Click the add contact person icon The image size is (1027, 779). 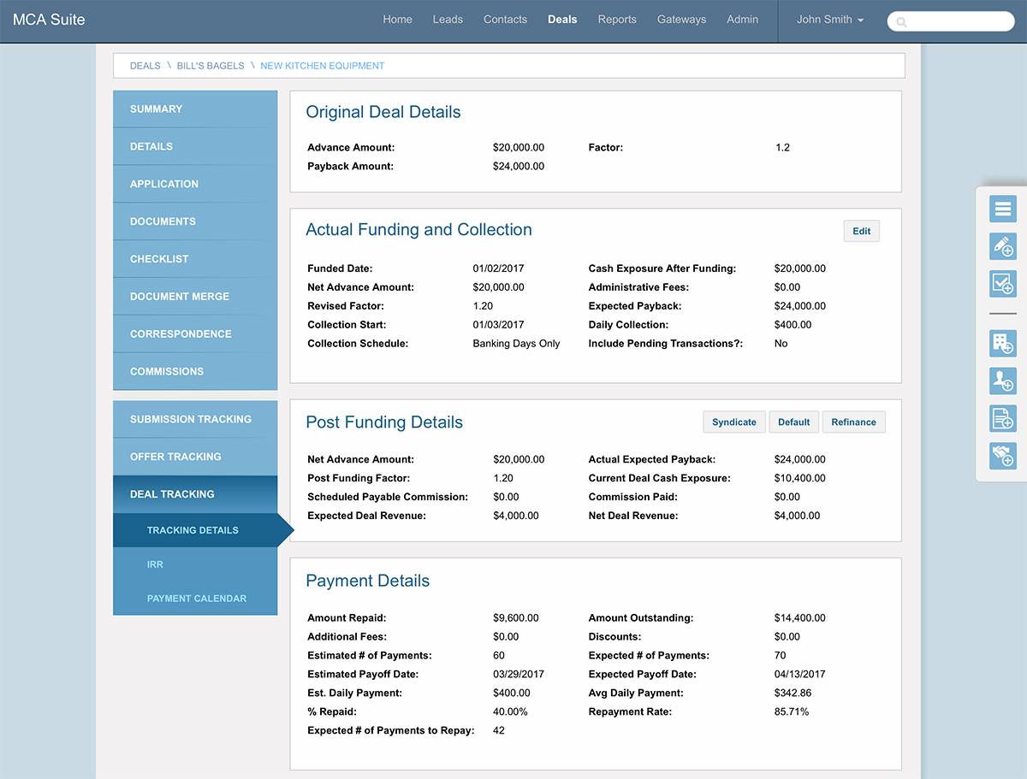click(x=1003, y=381)
